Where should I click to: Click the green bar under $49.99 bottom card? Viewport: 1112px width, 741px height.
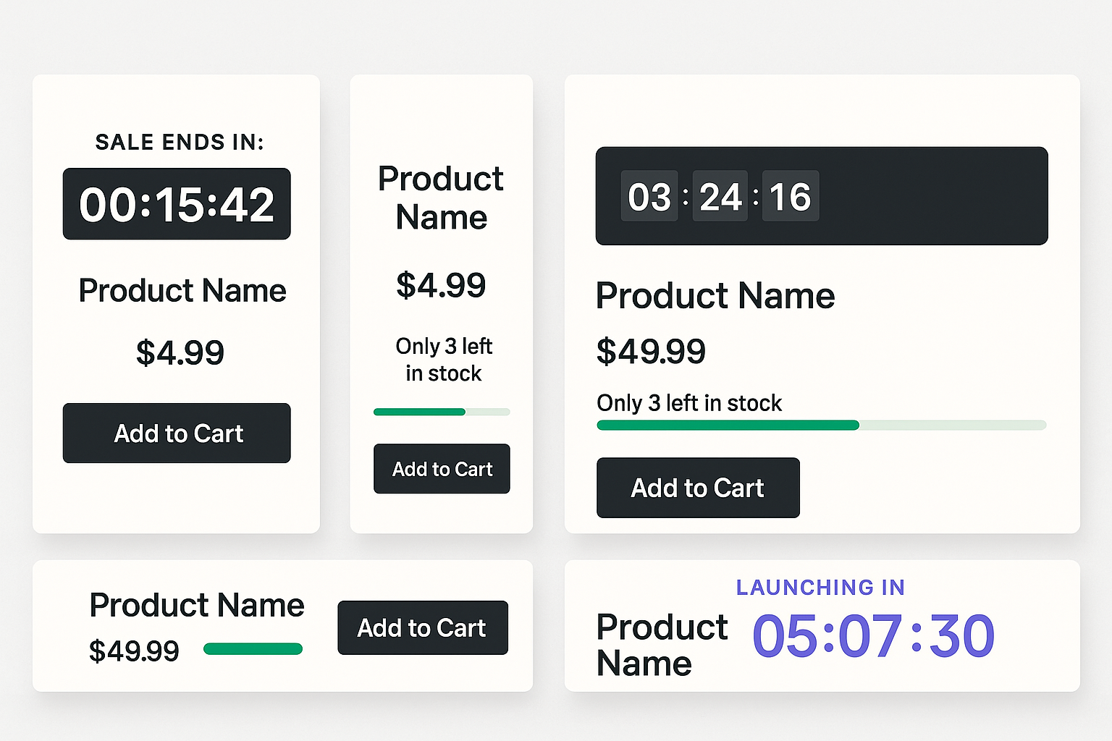click(253, 649)
